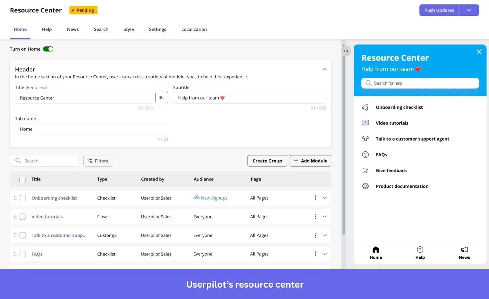Viewport: 489px width, 299px height.
Task: Click the collapse preview panel splitter icon
Action: pos(346,51)
